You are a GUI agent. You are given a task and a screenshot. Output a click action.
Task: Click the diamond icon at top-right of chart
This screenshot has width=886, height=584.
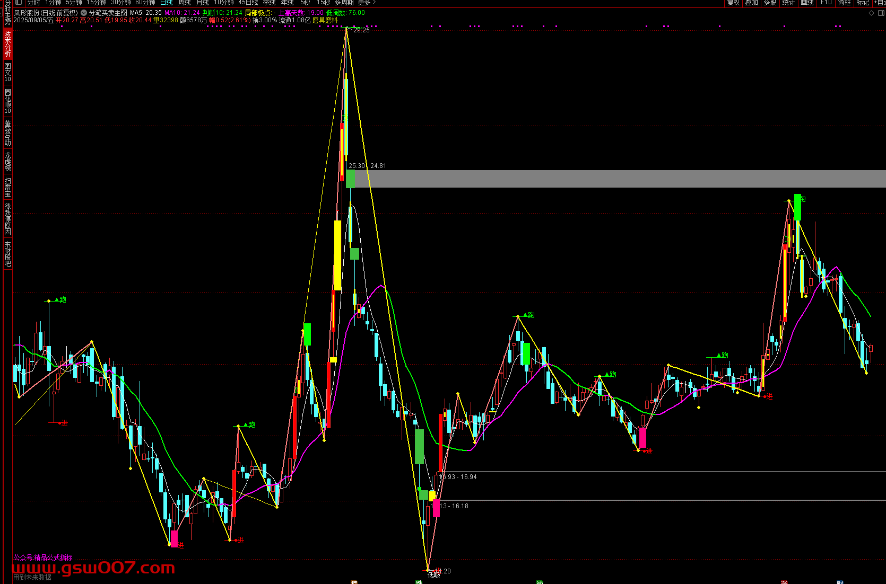tap(871, 13)
